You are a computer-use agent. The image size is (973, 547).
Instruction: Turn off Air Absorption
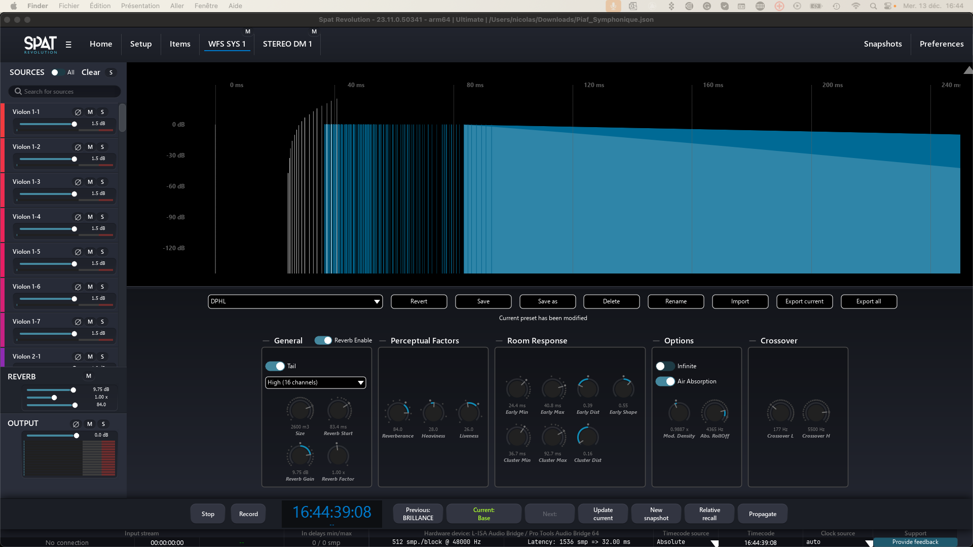pyautogui.click(x=665, y=381)
